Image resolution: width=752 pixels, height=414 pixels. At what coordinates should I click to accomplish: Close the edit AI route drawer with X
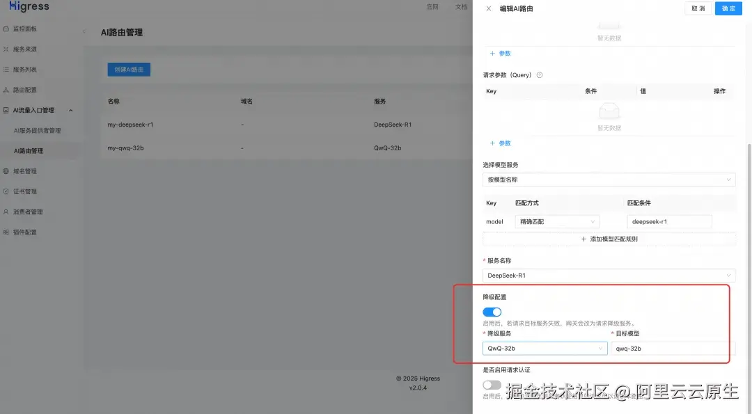pos(489,8)
